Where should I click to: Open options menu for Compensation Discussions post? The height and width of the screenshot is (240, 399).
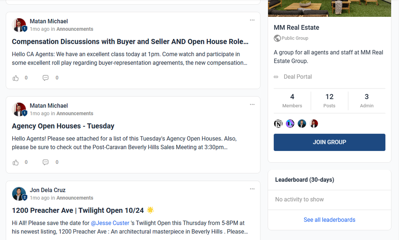252,20
